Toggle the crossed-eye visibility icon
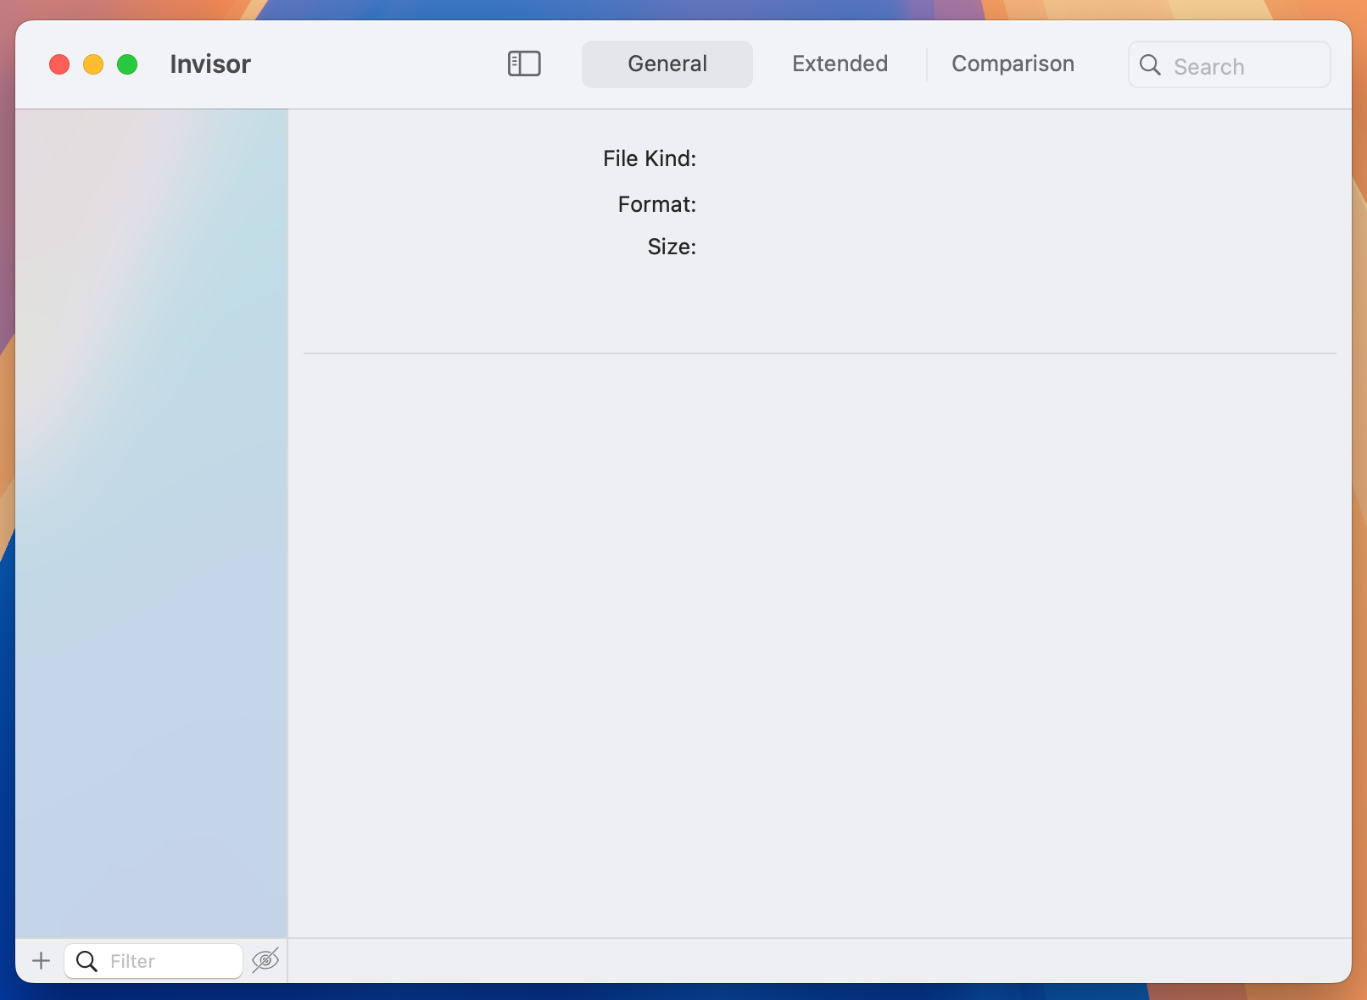The width and height of the screenshot is (1367, 1000). tap(265, 960)
